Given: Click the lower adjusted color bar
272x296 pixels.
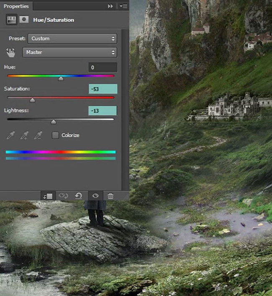Looking at the screenshot, I should click(61, 158).
